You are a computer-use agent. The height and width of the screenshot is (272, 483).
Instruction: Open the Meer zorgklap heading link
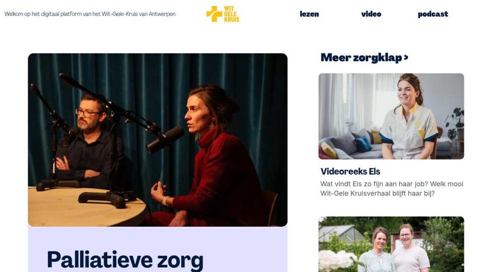click(364, 57)
